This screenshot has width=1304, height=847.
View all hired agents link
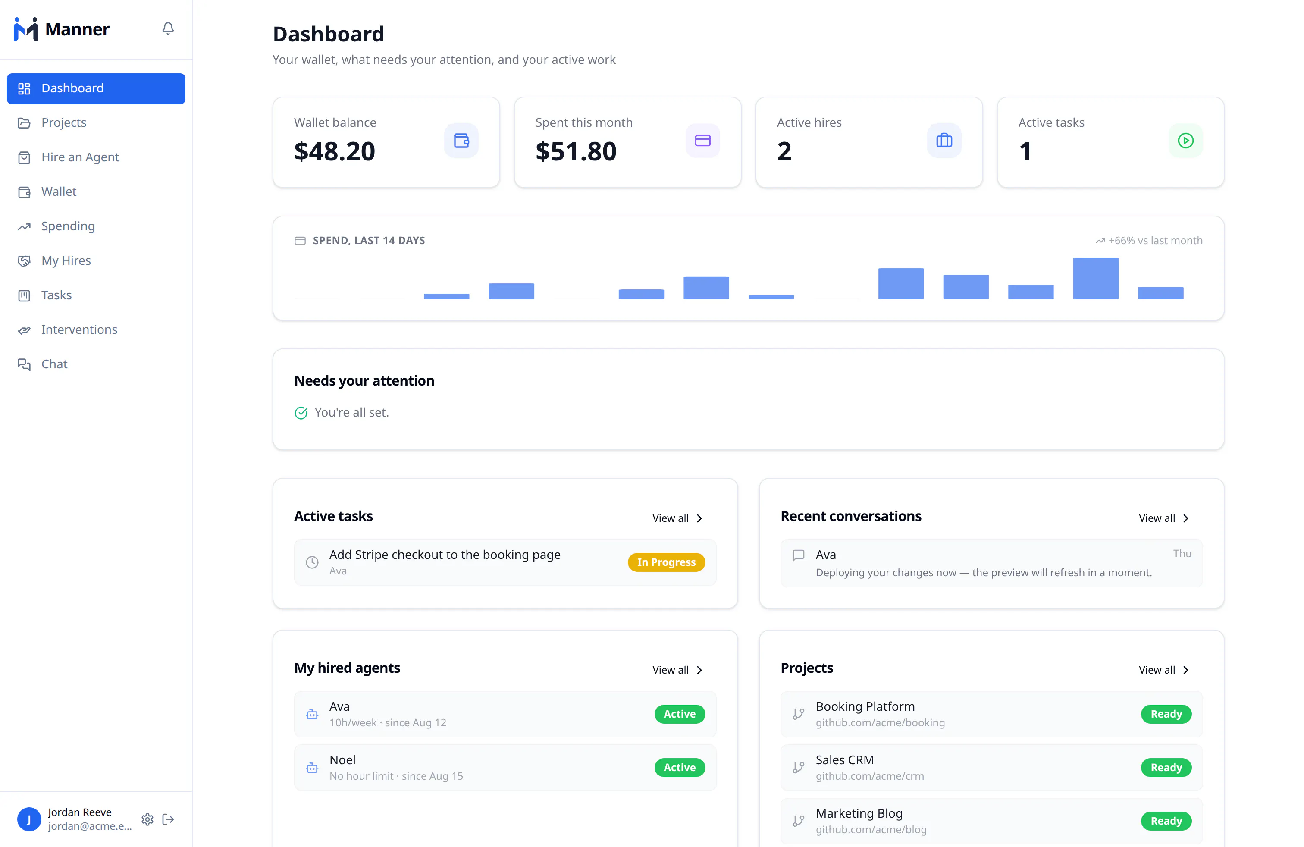pos(678,670)
